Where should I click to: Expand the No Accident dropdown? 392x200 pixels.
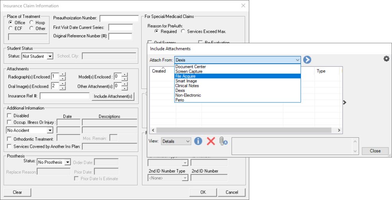click(x=49, y=131)
